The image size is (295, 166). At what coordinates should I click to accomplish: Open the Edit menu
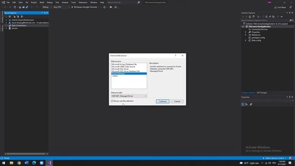click(x=14, y=2)
